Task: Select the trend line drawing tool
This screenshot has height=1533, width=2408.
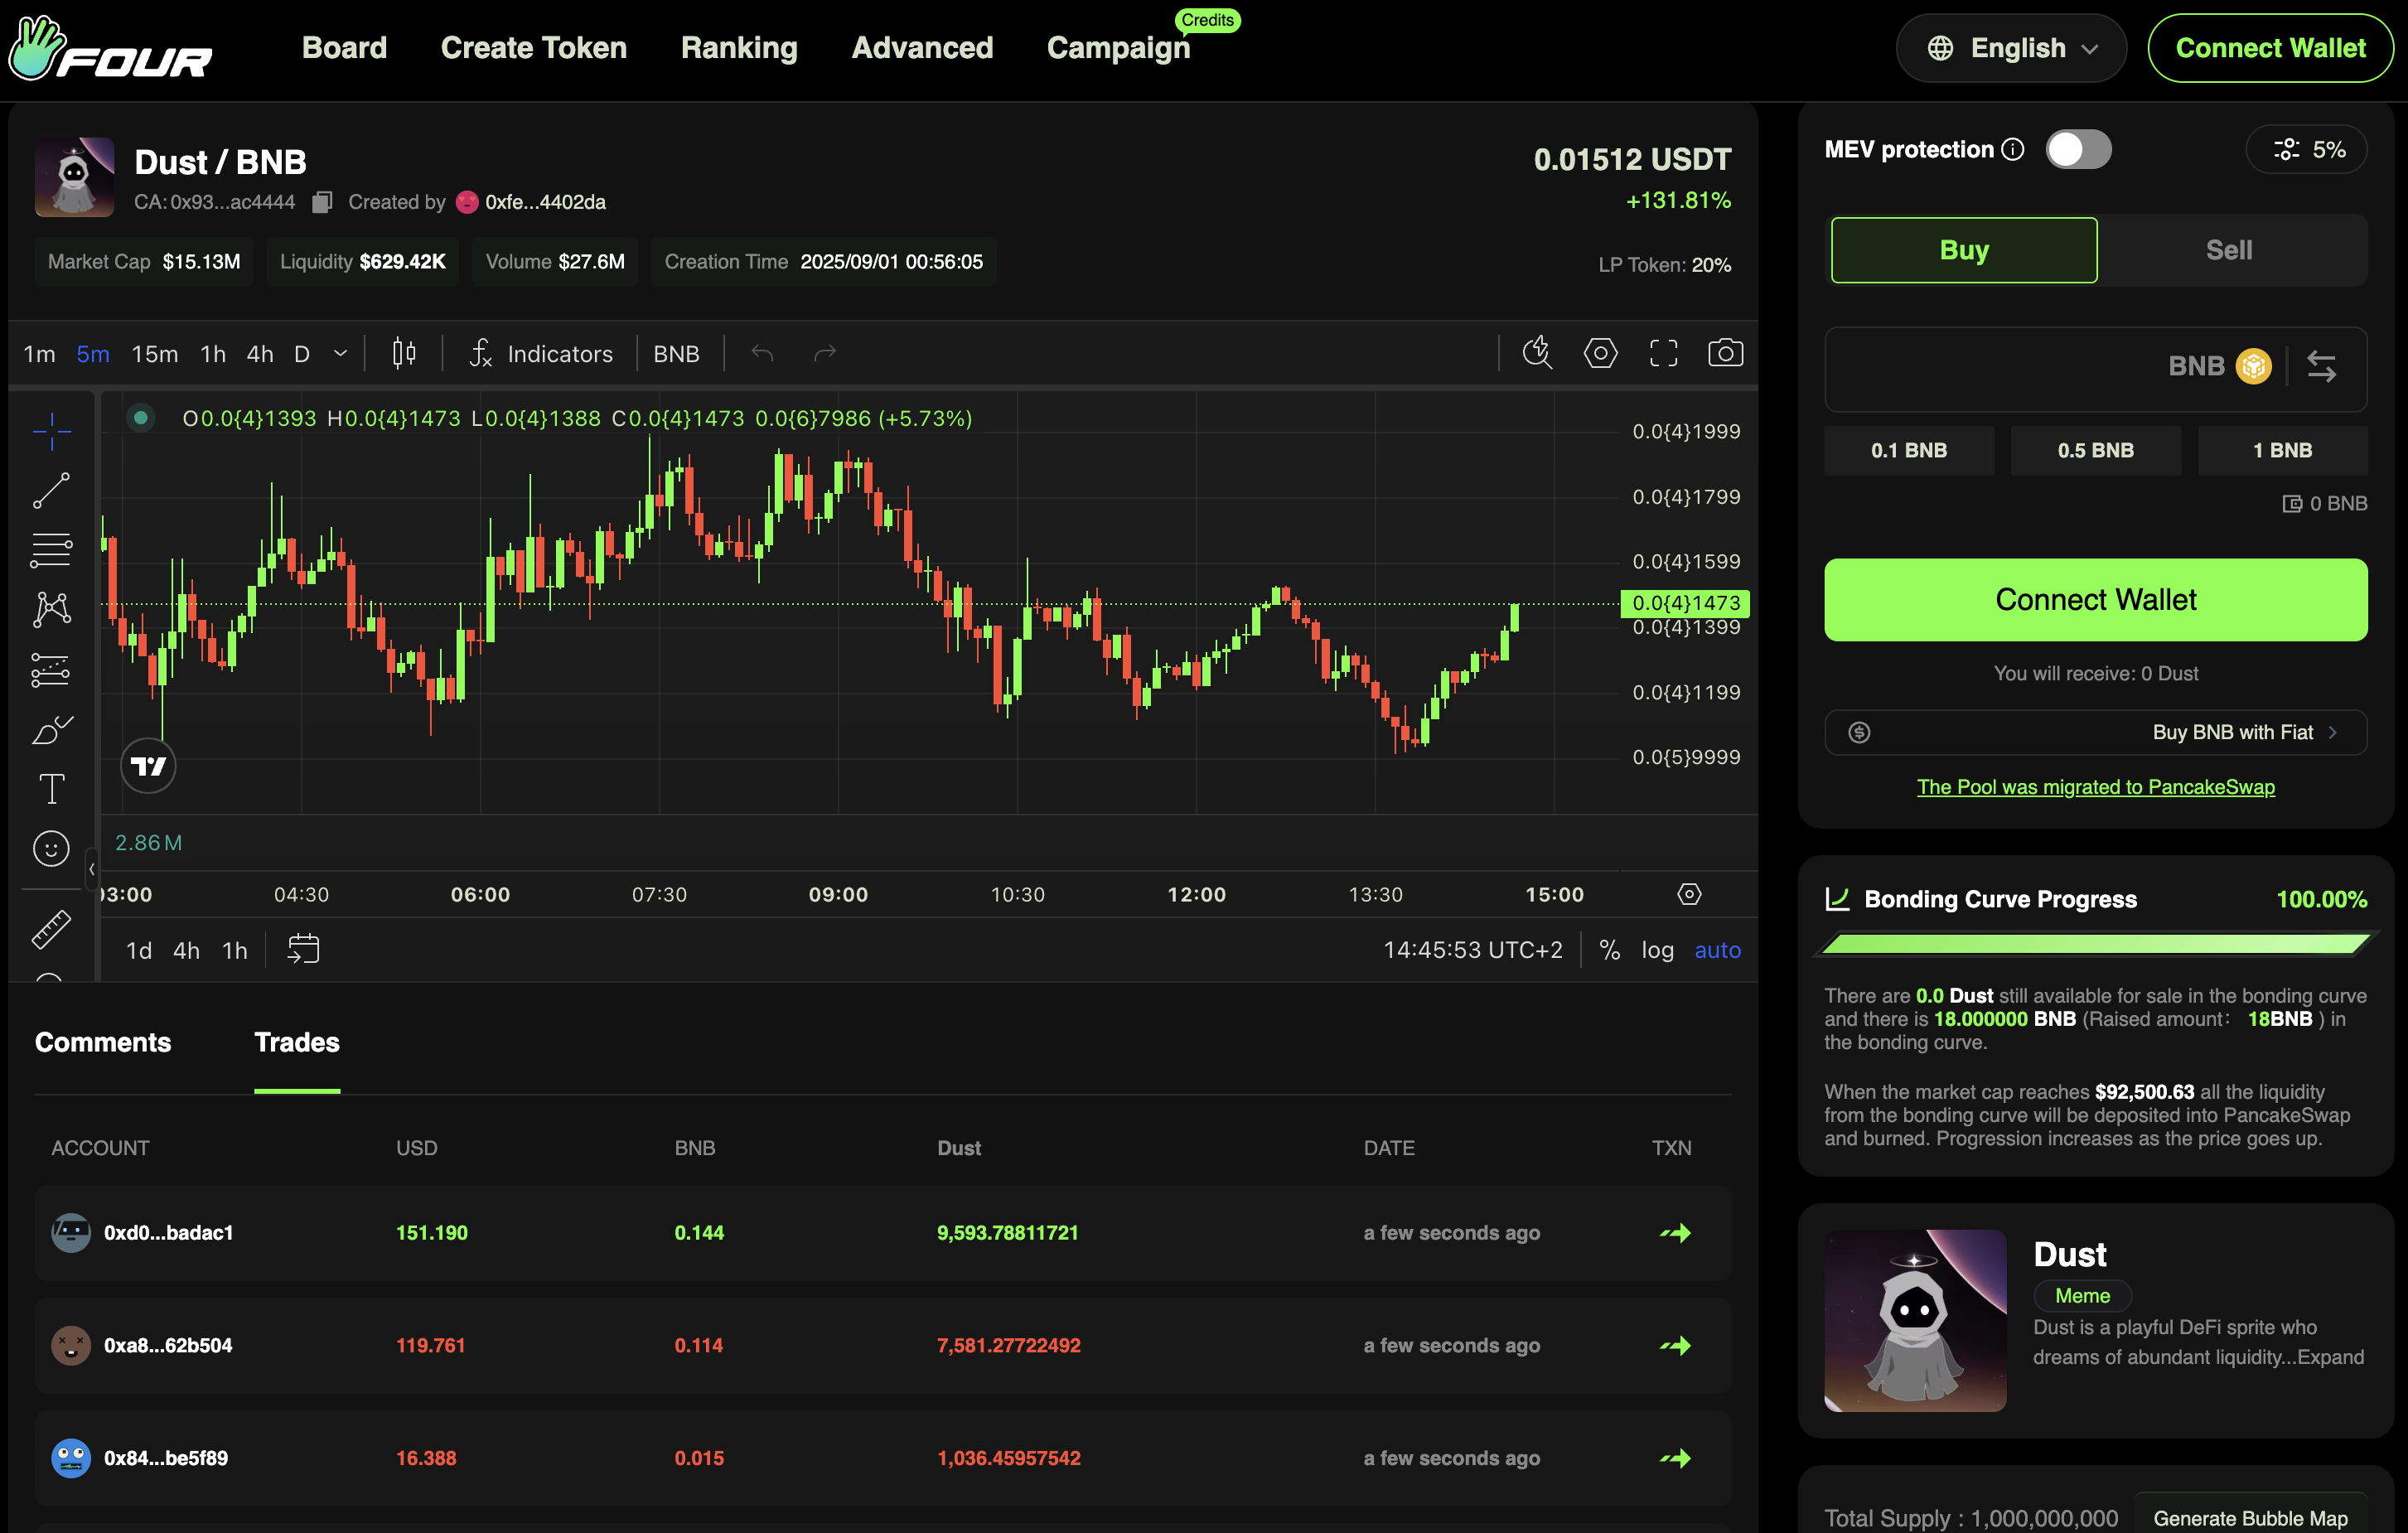Action: [x=51, y=491]
